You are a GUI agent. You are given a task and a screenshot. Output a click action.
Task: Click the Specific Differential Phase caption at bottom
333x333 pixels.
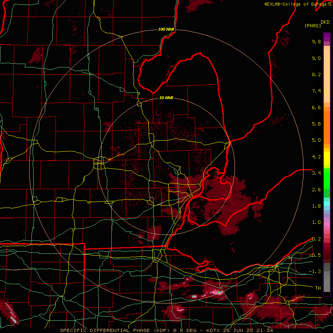click(166, 330)
